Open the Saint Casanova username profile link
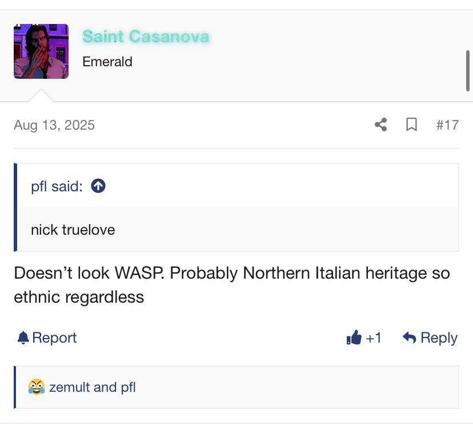This screenshot has height=430, width=473. 146,36
